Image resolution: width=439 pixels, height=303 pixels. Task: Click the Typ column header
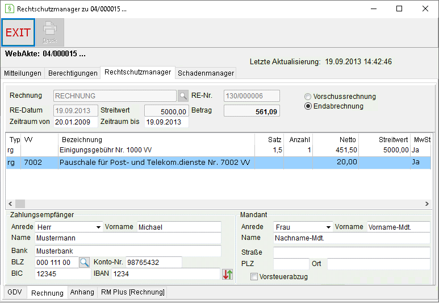[14, 140]
